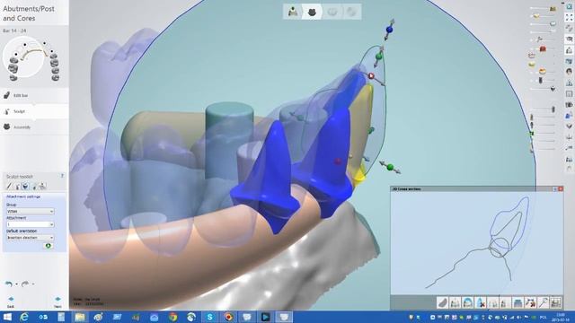
Task: Pick the fourth Sculpt toolkit tool icon
Action: (34, 186)
